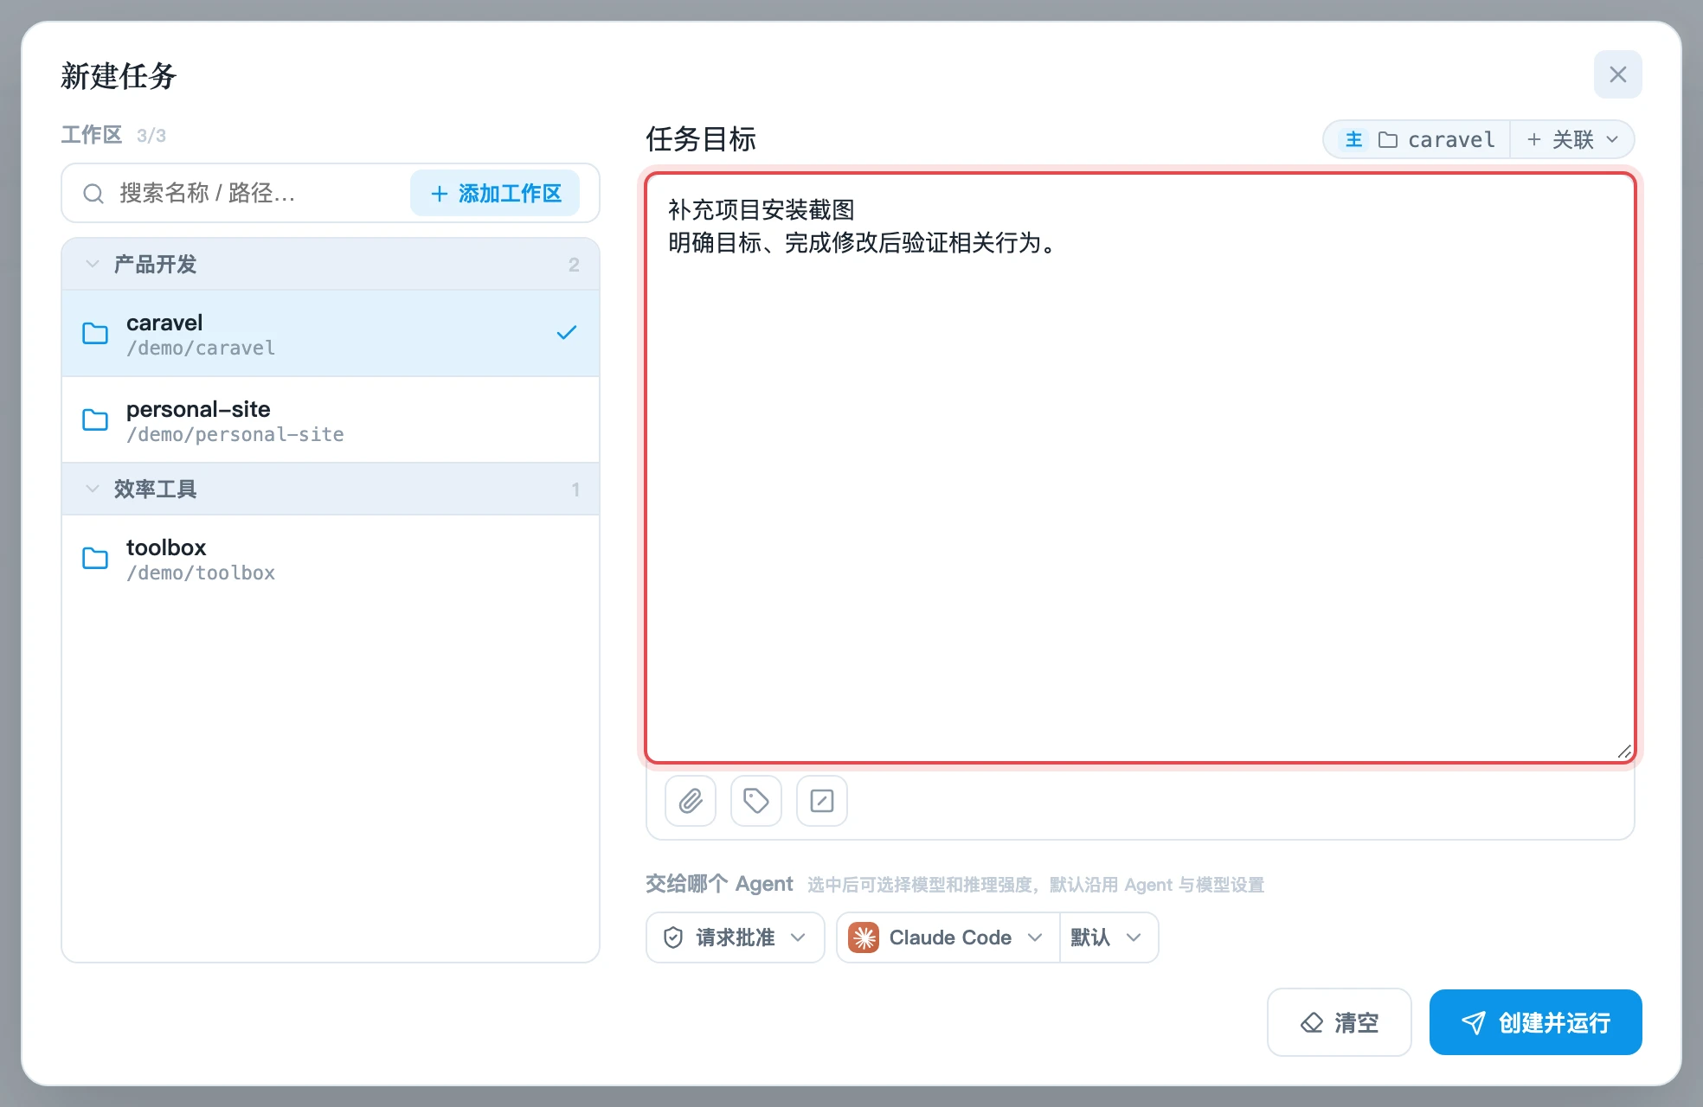
Task: Select the personal-site workspace row
Action: click(x=331, y=419)
